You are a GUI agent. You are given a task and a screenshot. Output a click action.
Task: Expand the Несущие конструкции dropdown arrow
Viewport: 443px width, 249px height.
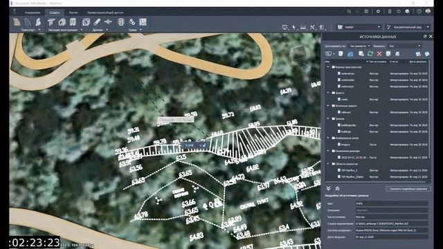click(x=82, y=30)
